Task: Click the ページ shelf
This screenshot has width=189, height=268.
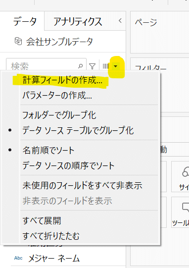Action: coord(160,32)
